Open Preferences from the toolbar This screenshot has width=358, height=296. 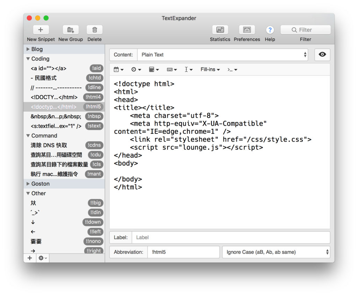tap(247, 30)
